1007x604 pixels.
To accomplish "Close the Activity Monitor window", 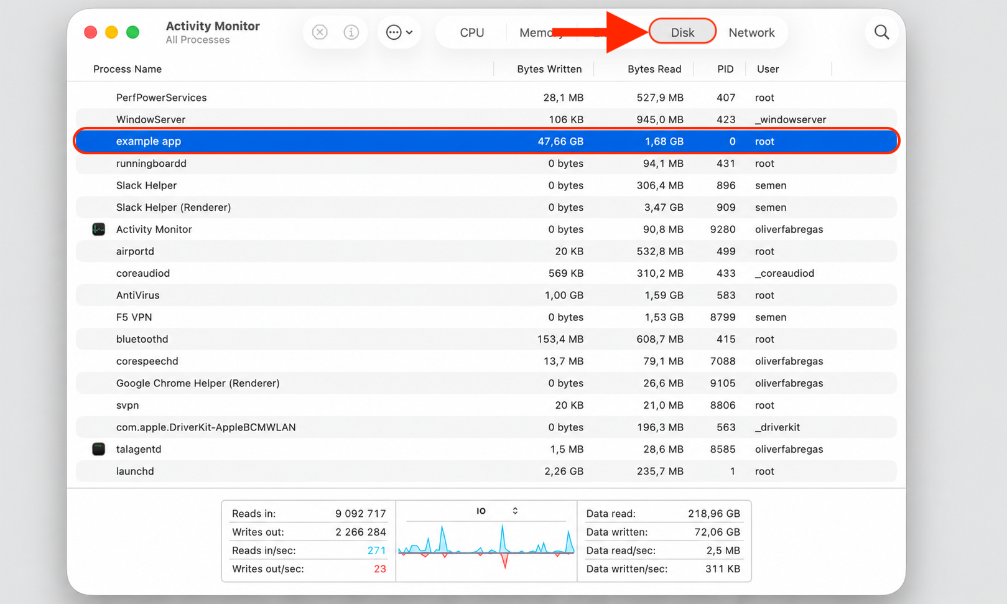I will click(90, 32).
